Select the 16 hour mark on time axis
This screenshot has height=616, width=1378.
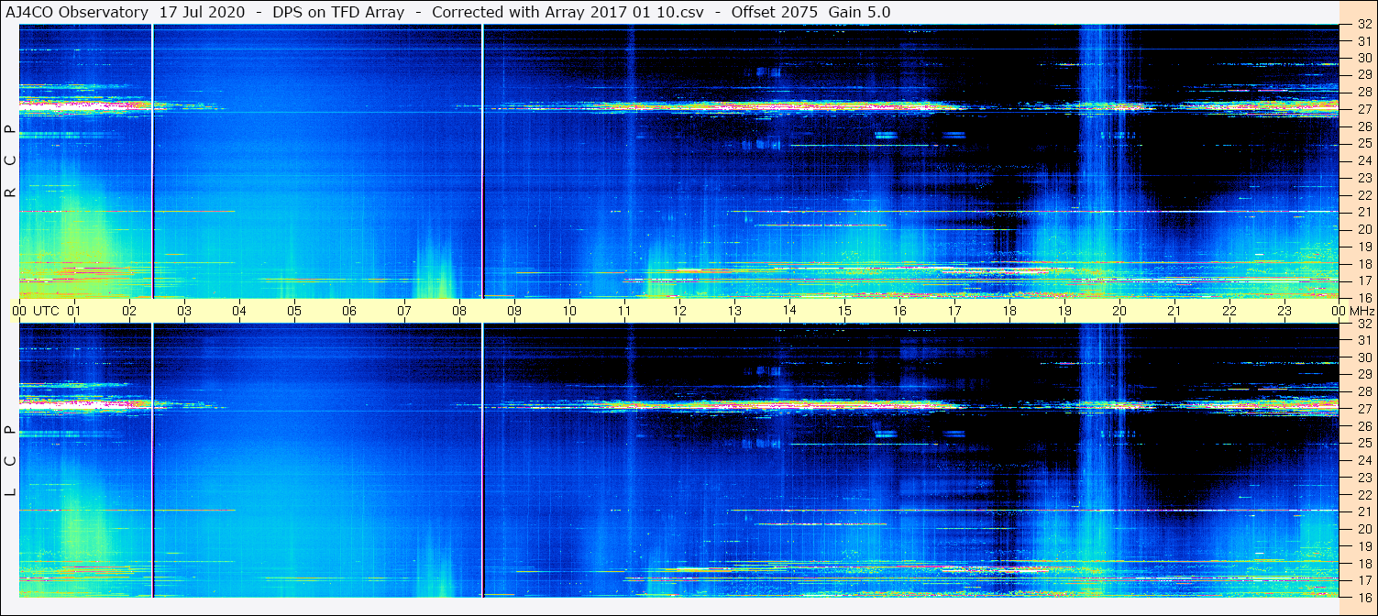pyautogui.click(x=899, y=311)
